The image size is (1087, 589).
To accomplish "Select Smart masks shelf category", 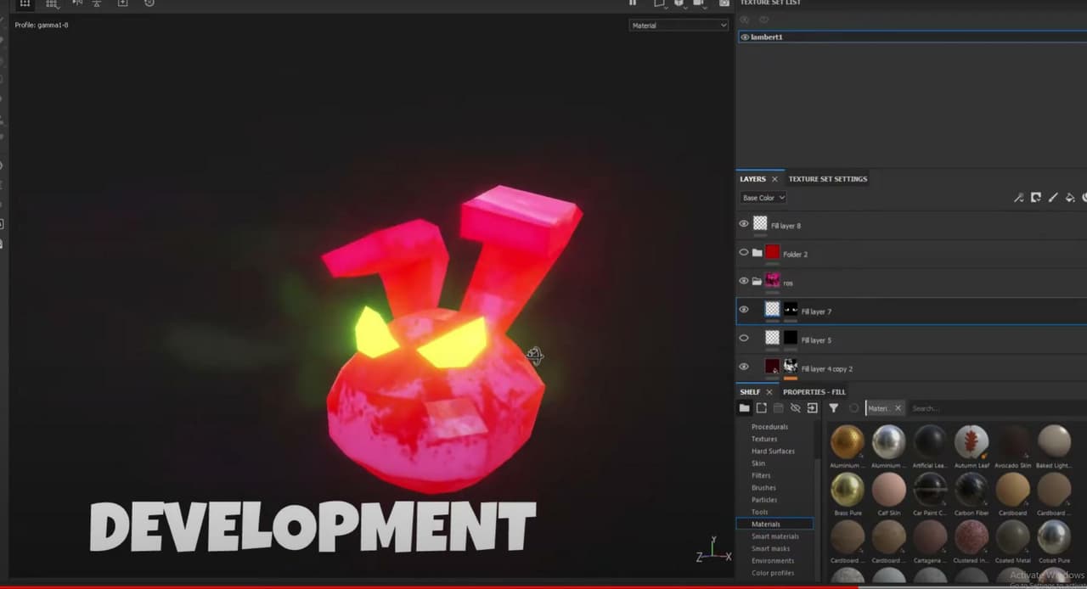I will pos(771,548).
